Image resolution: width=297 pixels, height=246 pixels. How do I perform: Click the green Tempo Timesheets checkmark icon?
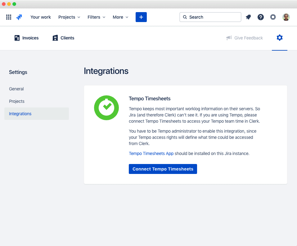pos(106,108)
